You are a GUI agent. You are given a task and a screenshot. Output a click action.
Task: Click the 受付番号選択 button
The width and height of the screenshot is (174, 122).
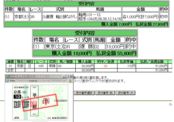coord(84,93)
